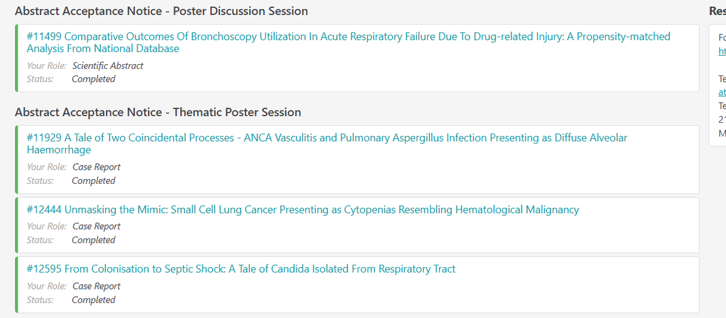This screenshot has height=318, width=726.
Task: Click Case Report role under abstract #11929
Action: tap(96, 167)
